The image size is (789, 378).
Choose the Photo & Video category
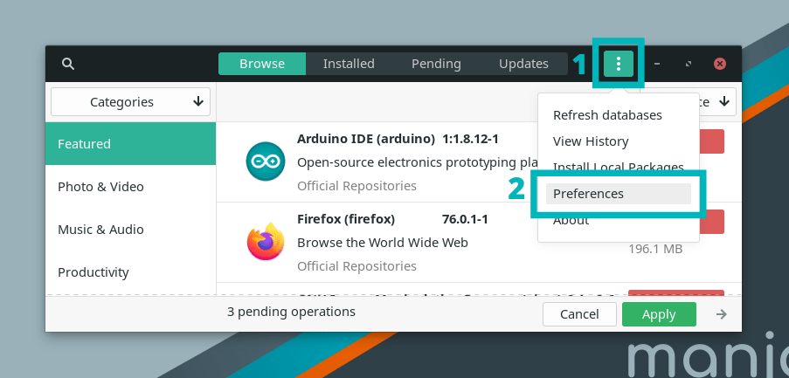click(x=130, y=187)
